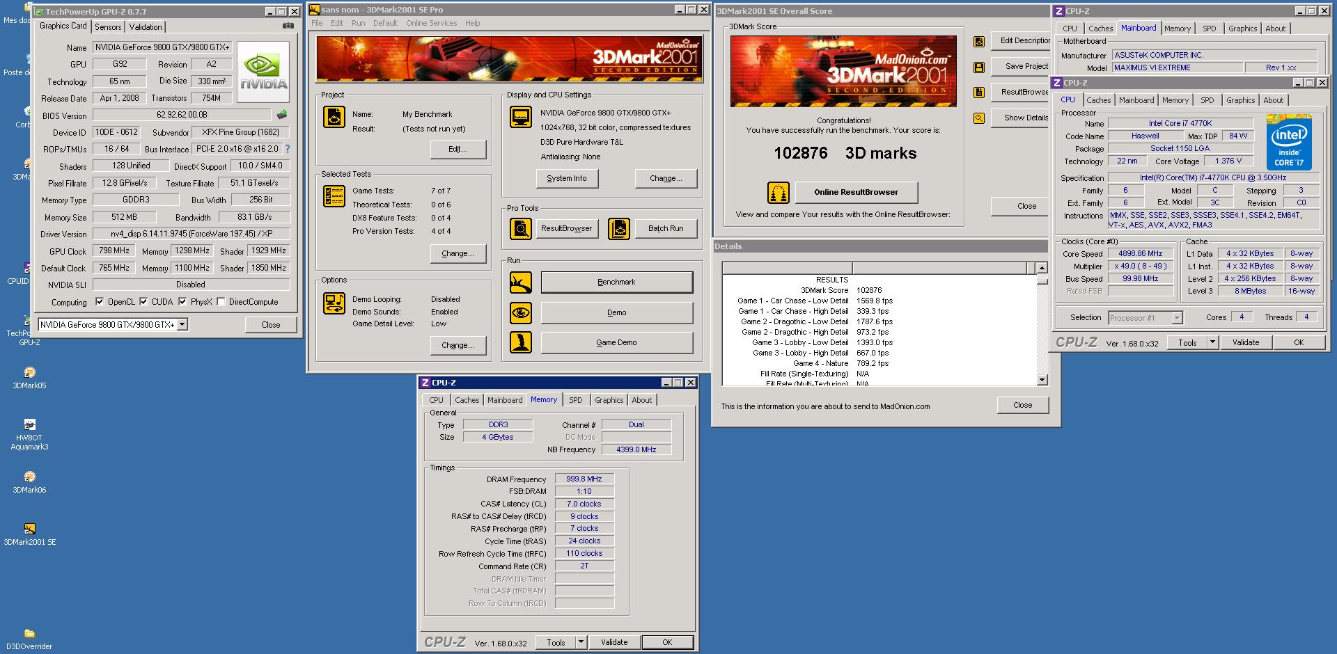
Task: Open the 3DMark05 desktop shortcut
Action: tap(29, 378)
